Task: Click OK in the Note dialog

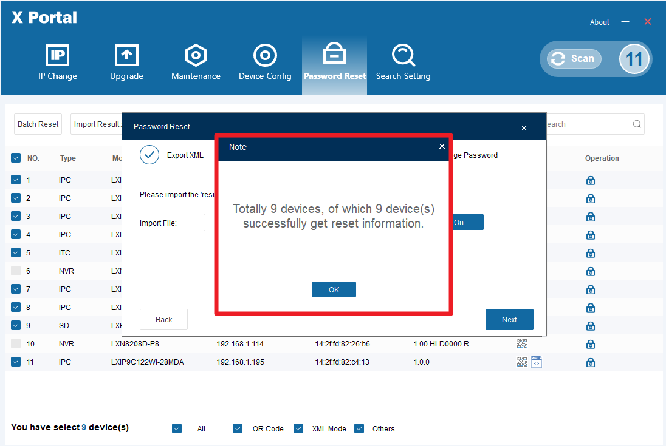Action: pos(334,289)
